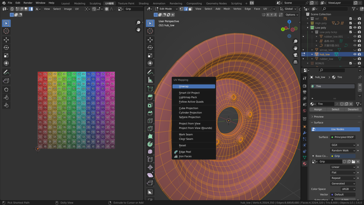Click the material Select button
This screenshot has width=364, height=205.
pyautogui.click(x=336, y=109)
